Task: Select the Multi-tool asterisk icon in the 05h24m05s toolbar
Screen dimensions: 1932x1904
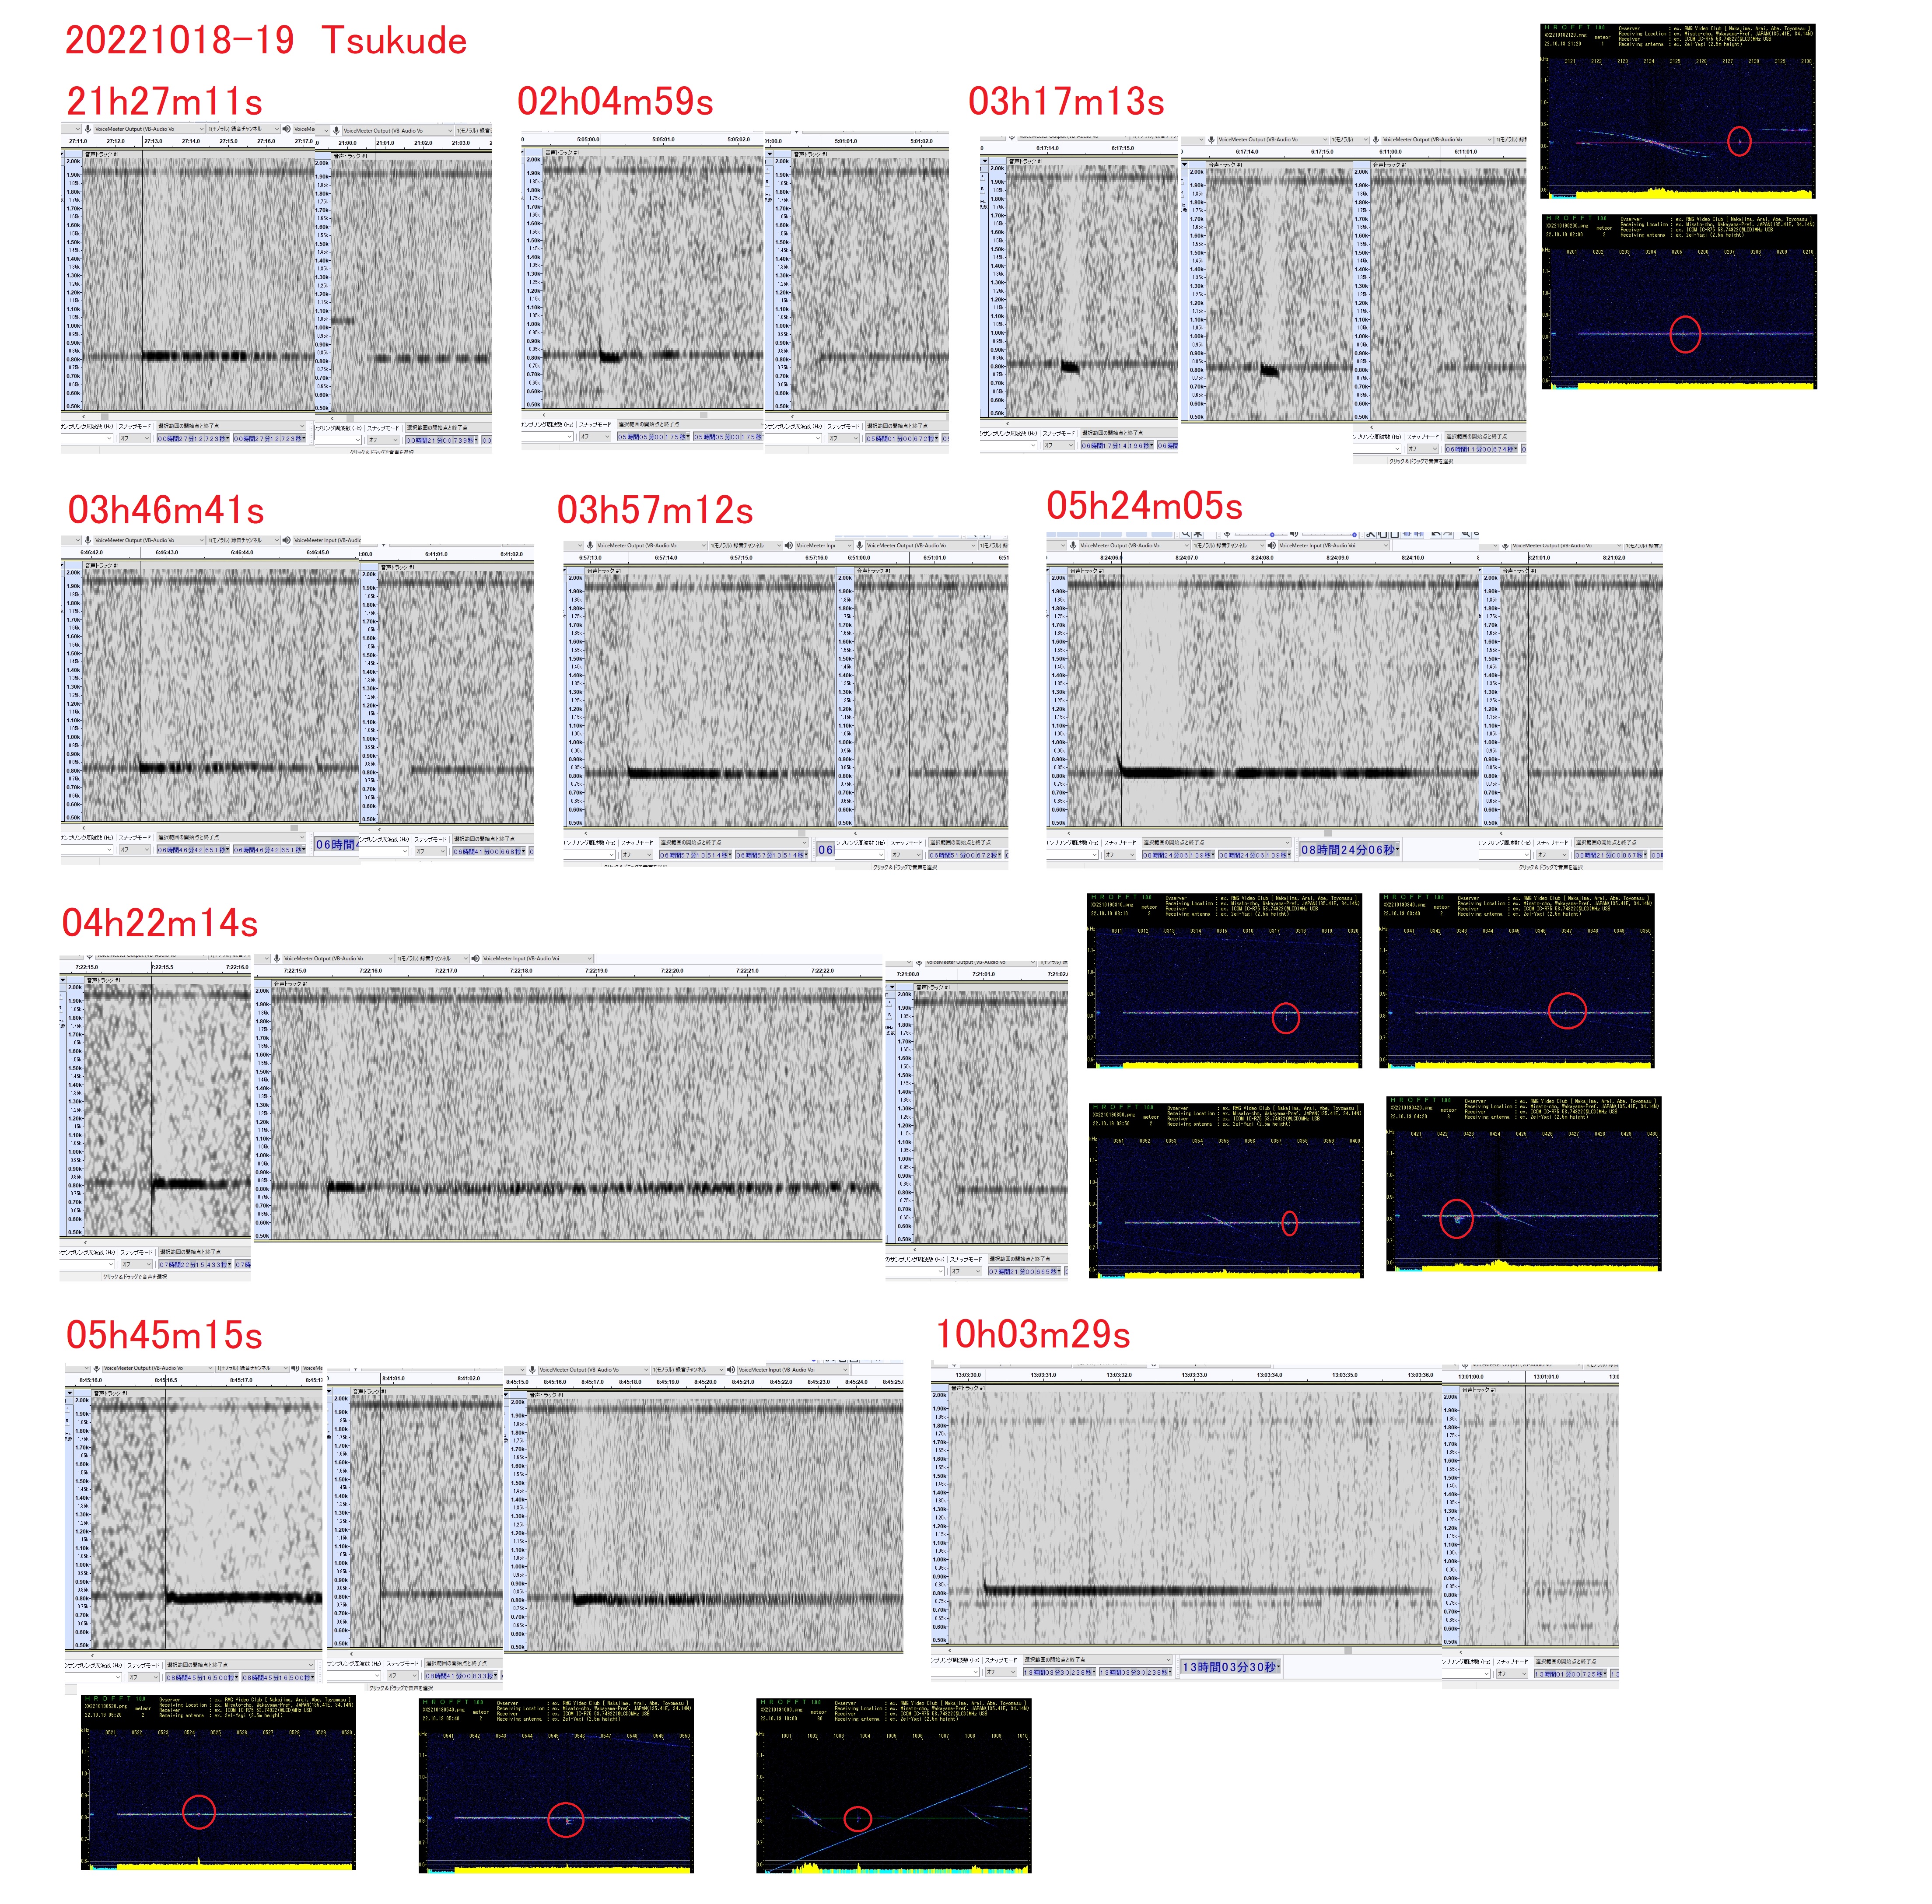Action: [x=1198, y=534]
